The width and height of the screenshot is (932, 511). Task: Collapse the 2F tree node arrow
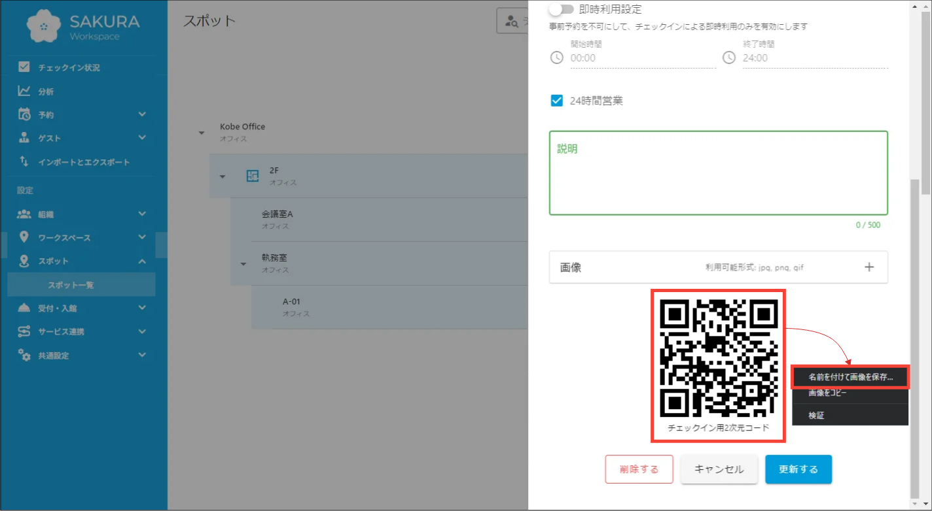pos(223,176)
